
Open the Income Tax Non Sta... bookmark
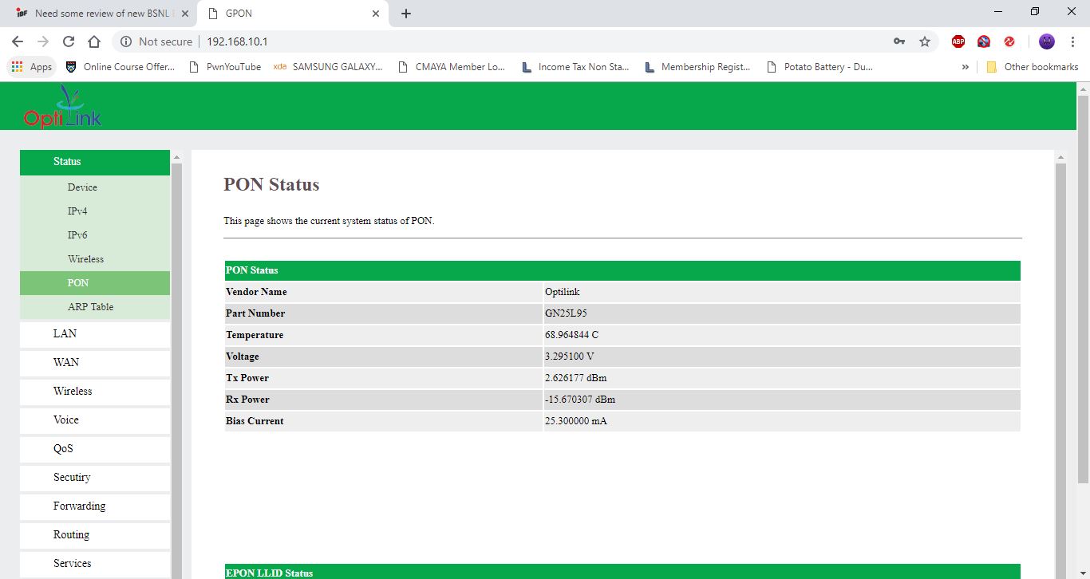point(575,67)
